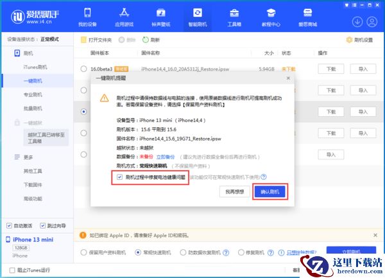The image size is (385, 278).
Task: Select 保留用户资料刷机 radio option
Action: coord(83,252)
